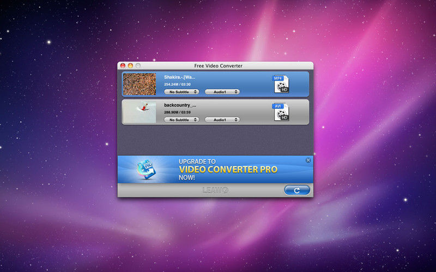Select the Shakira video thumbnail

point(140,84)
